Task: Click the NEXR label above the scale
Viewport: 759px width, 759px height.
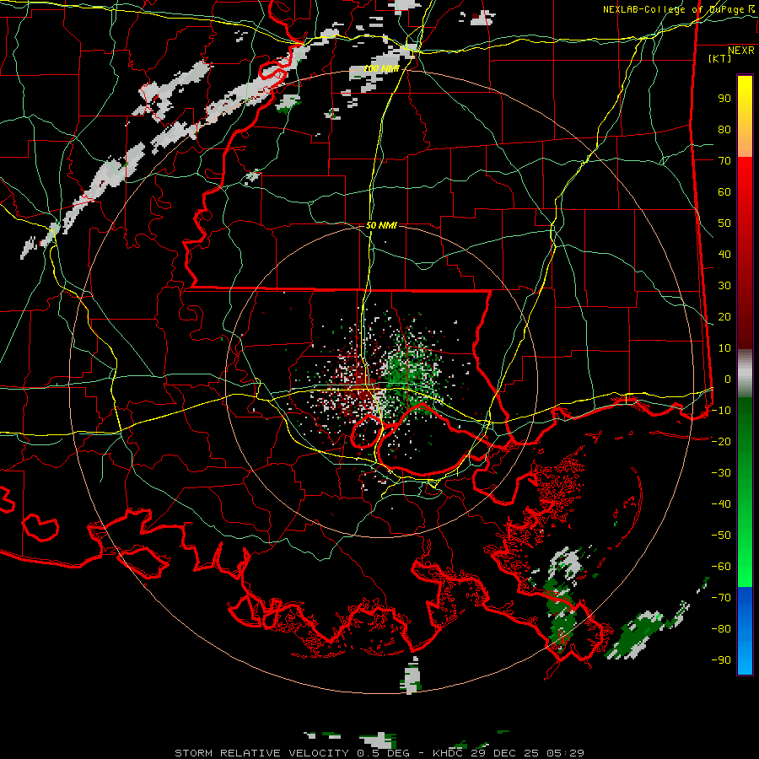Action: [740, 51]
